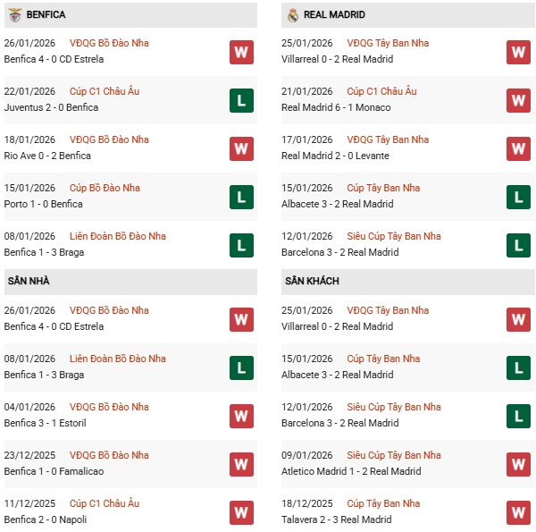Click W badge for Real Madrid 6-1 Monaco

point(518,100)
